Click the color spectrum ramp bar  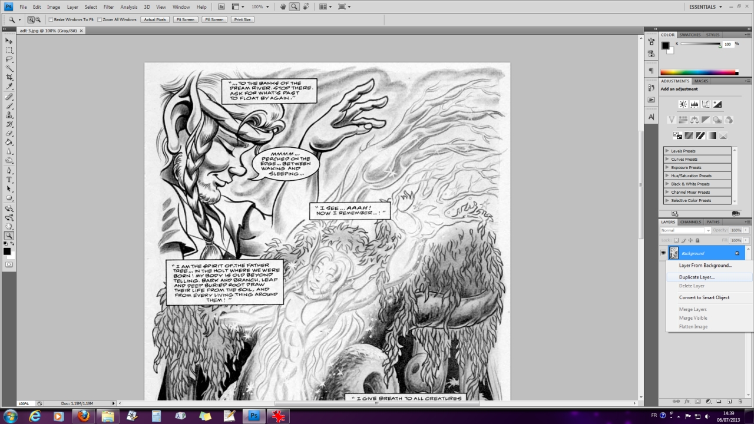698,72
